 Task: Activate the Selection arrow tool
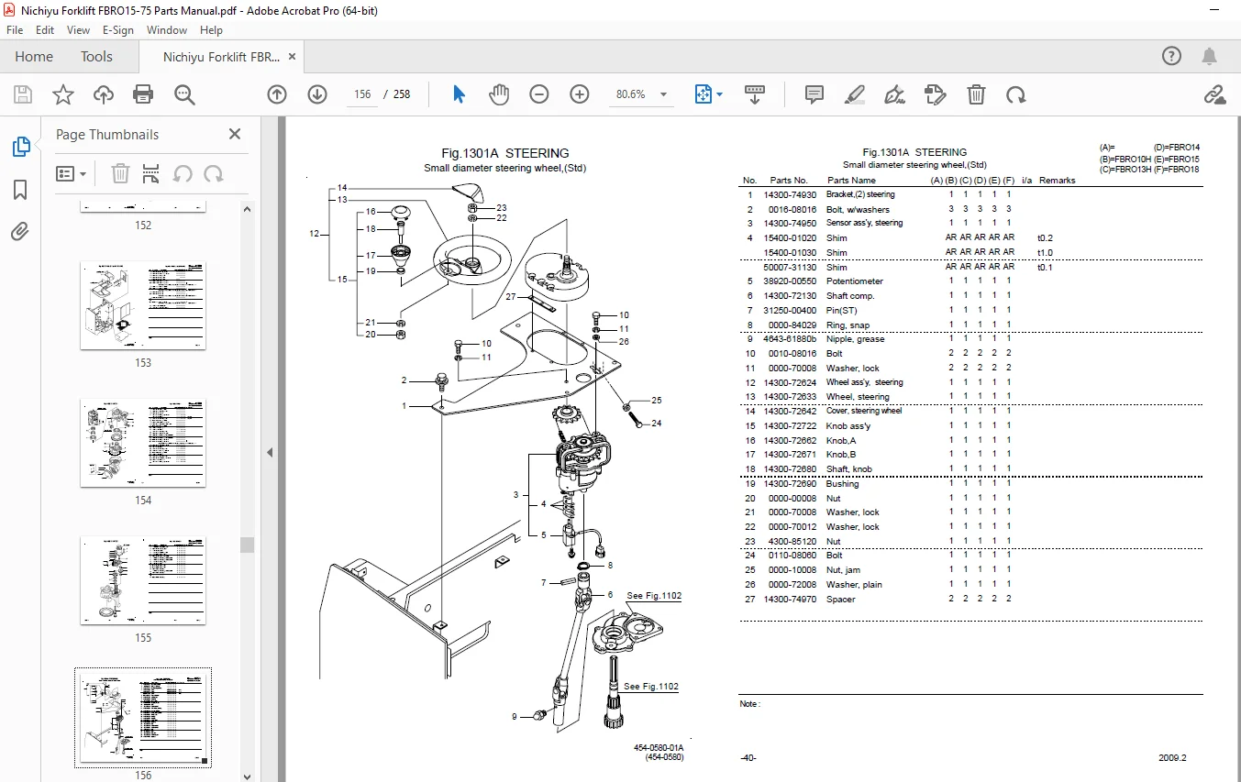tap(460, 94)
